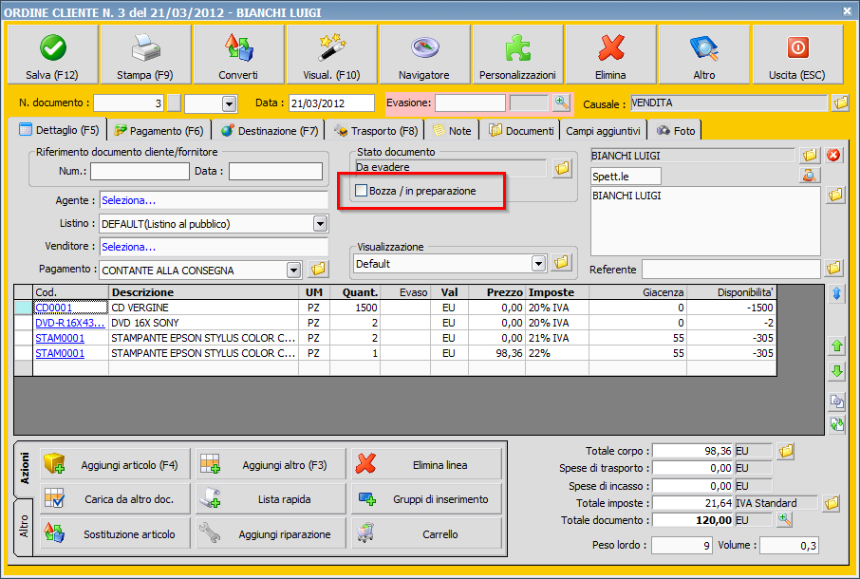Exit via Uscita (ESC) button
860x579 pixels.
pos(797,54)
